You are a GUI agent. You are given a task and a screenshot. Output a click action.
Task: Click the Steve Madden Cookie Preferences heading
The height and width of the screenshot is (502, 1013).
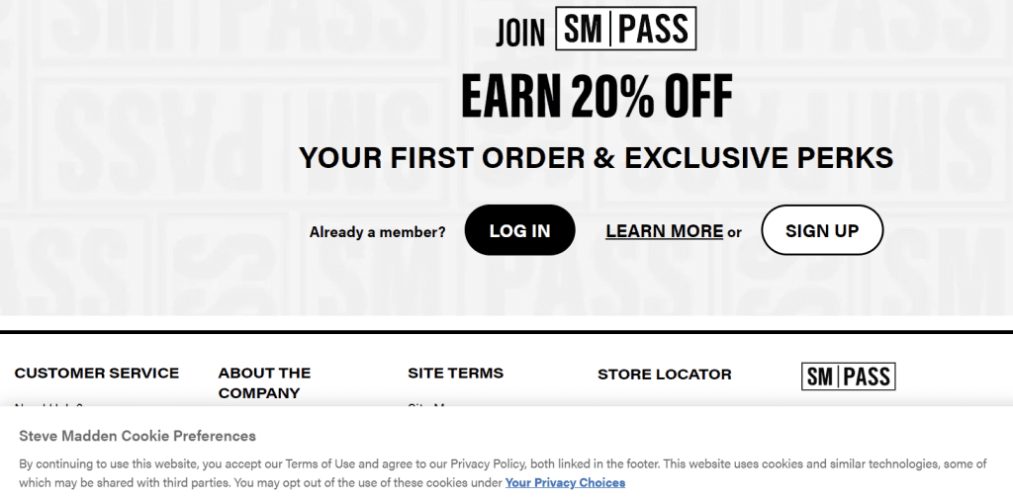pos(138,436)
